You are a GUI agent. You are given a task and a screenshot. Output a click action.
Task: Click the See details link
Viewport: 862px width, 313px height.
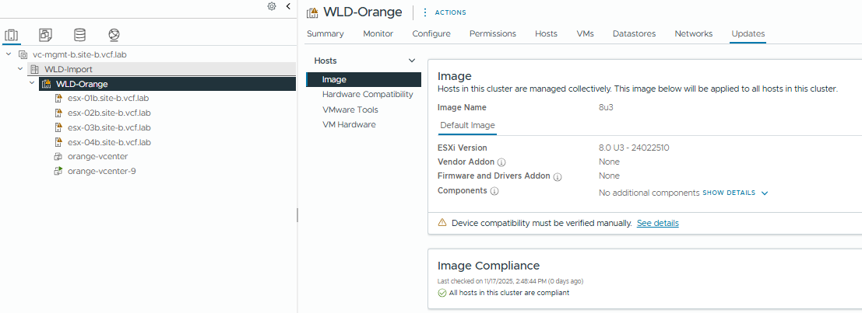657,223
